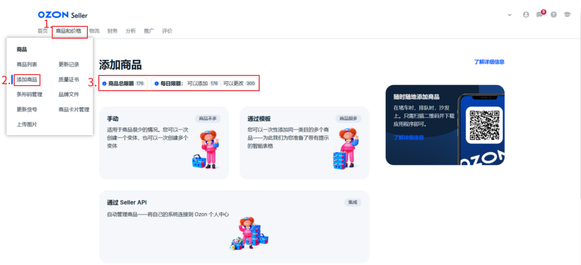This screenshot has height=265, width=581.
Task: Expand the account dropdown chevron in header
Action: click(510, 15)
